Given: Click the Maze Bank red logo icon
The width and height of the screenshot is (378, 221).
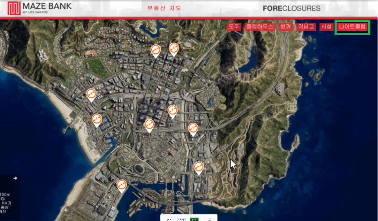Looking at the screenshot, I should point(14,8).
